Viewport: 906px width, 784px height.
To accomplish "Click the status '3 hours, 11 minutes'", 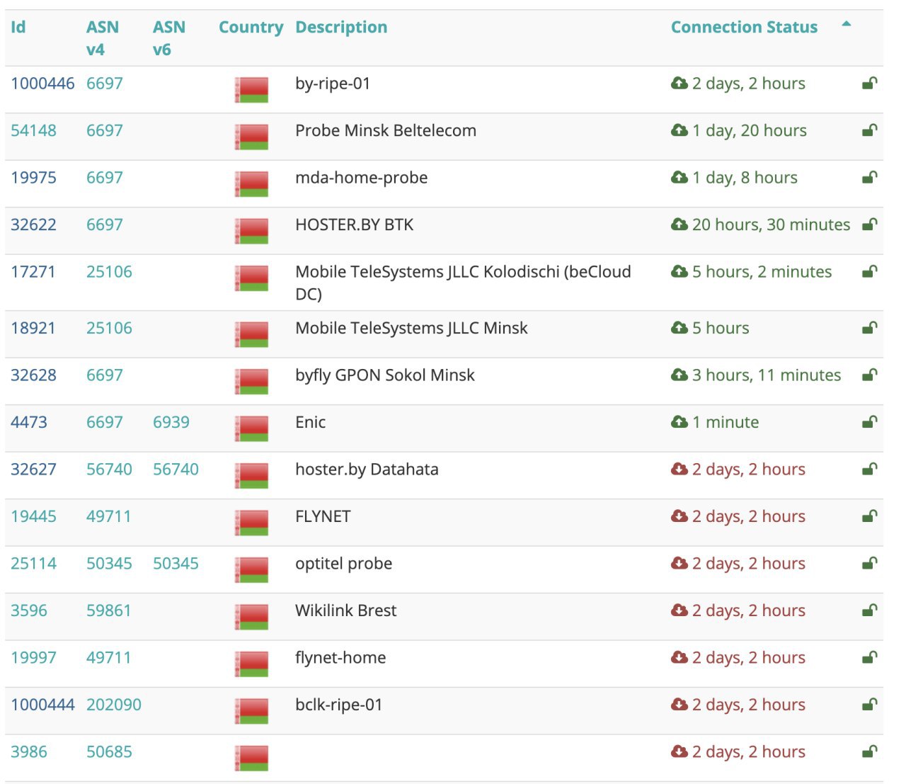I will coord(767,375).
